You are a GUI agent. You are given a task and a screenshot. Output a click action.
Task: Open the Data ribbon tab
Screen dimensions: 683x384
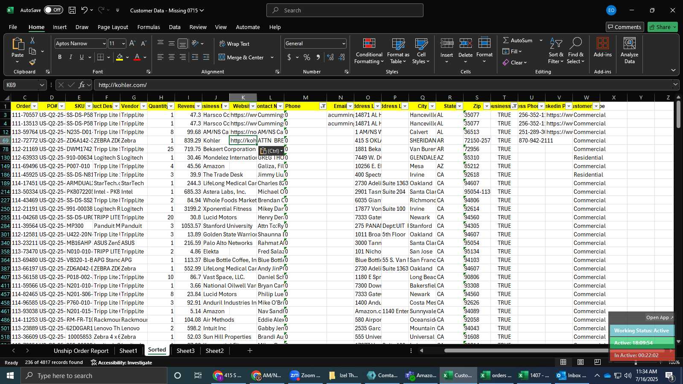tap(175, 27)
